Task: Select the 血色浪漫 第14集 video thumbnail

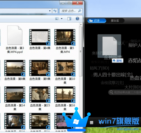Action: click(15, 95)
